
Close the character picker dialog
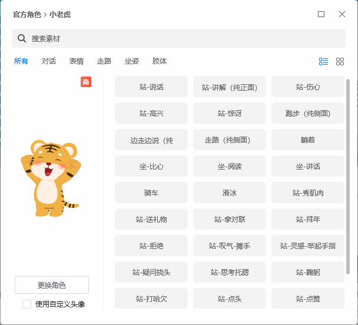coord(342,14)
